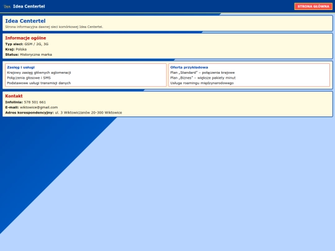Image resolution: width=335 pixels, height=251 pixels.
Task: Select the 'Typ sieci: GSM / 2G, 3G' line
Action: pyautogui.click(x=27, y=44)
